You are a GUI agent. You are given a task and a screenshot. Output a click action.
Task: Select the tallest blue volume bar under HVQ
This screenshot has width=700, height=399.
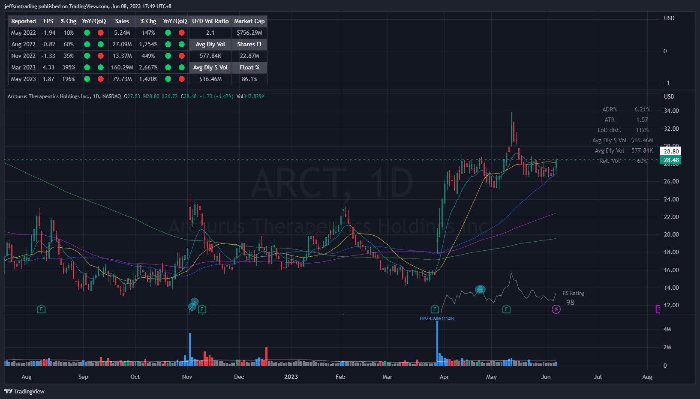[x=437, y=343]
